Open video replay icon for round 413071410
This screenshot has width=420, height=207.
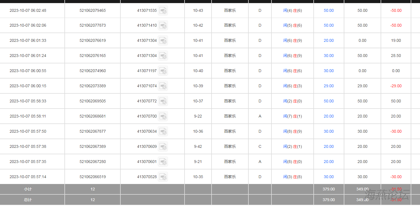(163, 25)
